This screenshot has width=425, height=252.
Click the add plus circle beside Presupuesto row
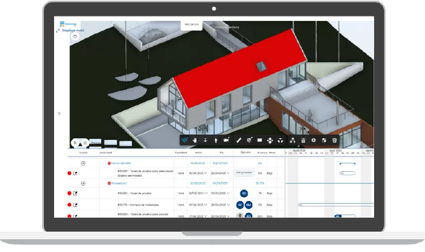[83, 183]
